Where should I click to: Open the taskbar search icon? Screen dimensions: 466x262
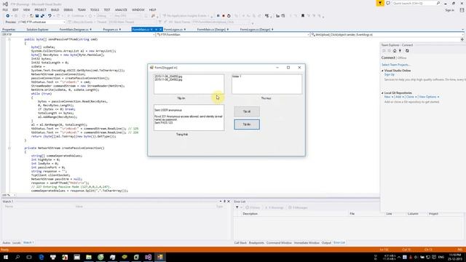(x=17, y=257)
